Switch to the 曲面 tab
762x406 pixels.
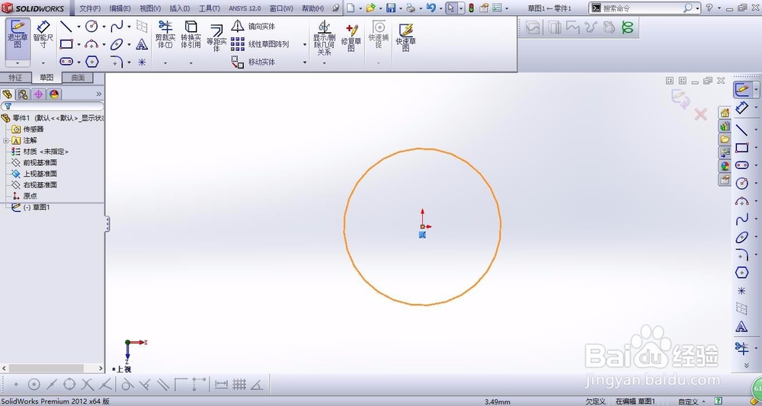(78, 78)
